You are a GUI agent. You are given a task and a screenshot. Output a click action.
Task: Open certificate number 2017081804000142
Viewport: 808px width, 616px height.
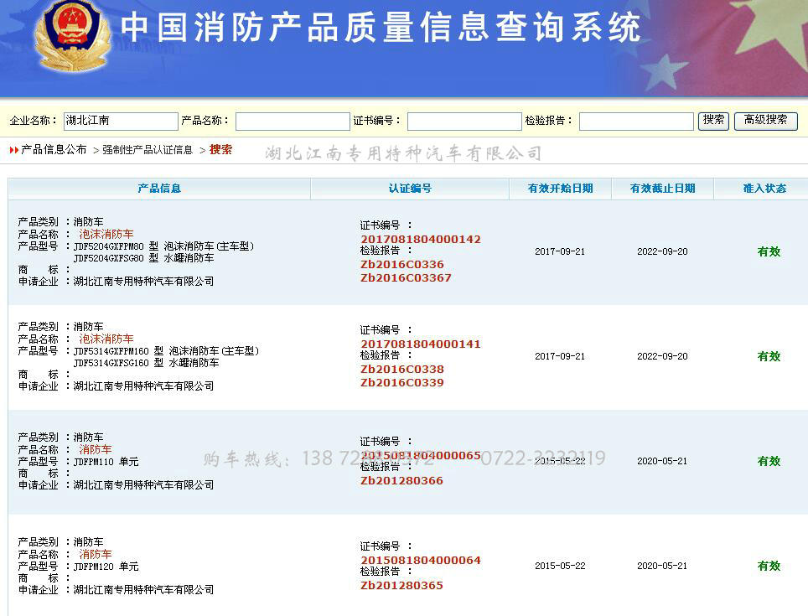[421, 240]
